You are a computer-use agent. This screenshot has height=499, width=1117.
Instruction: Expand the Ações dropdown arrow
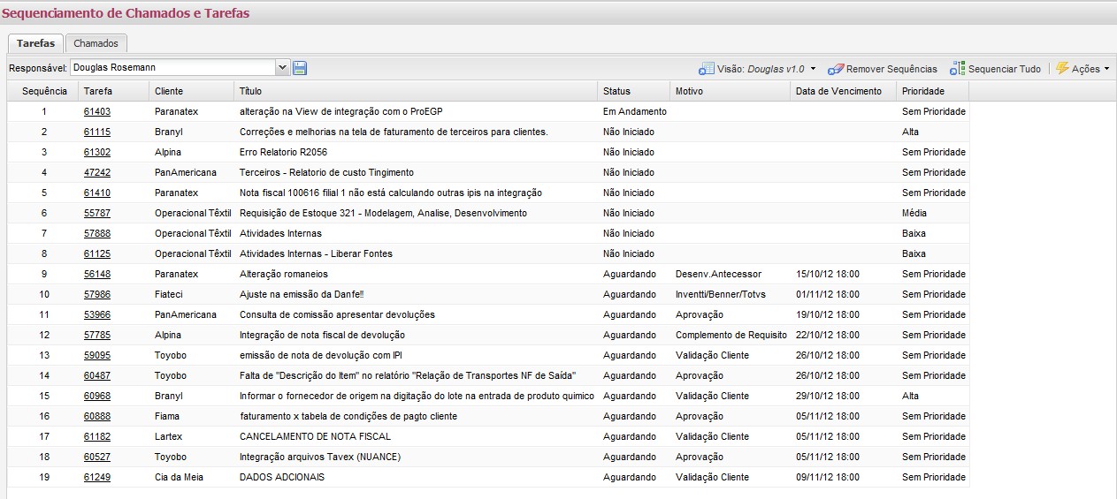coord(1106,69)
